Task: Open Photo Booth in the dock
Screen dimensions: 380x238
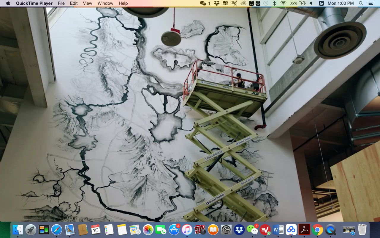Action: tap(200, 230)
